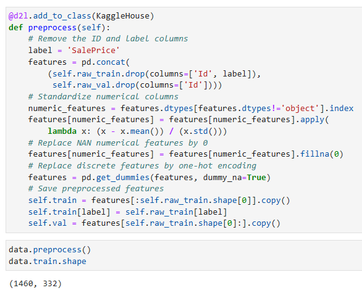This screenshot has height=293, width=362.
Task: Click the pd.get_dummies(features, dummy_na=True) line
Action: point(149,177)
